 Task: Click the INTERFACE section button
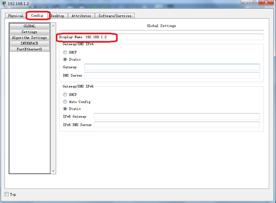click(x=29, y=43)
